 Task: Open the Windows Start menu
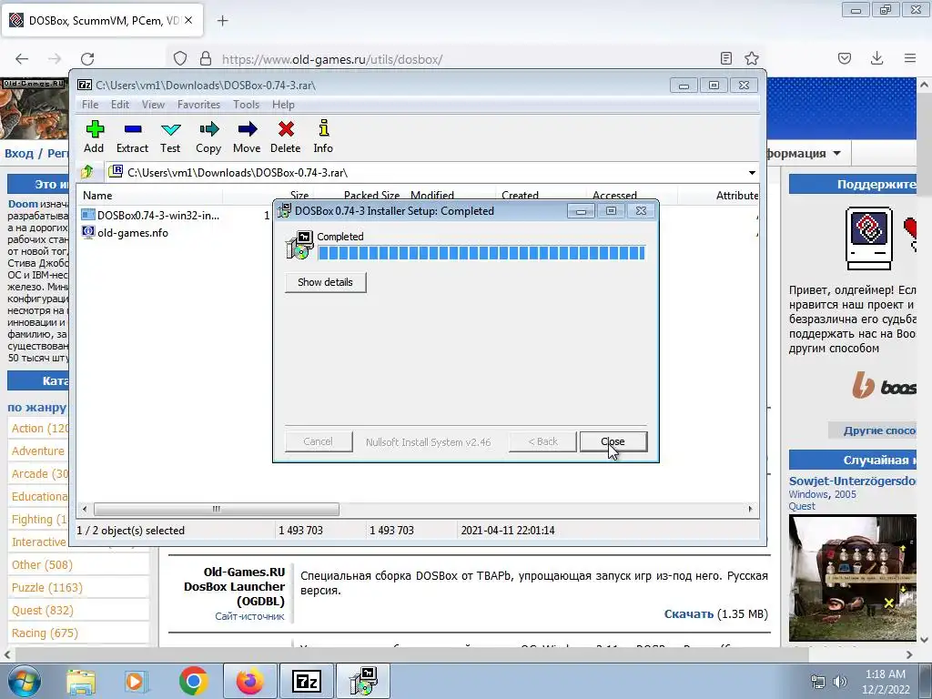pyautogui.click(x=25, y=681)
